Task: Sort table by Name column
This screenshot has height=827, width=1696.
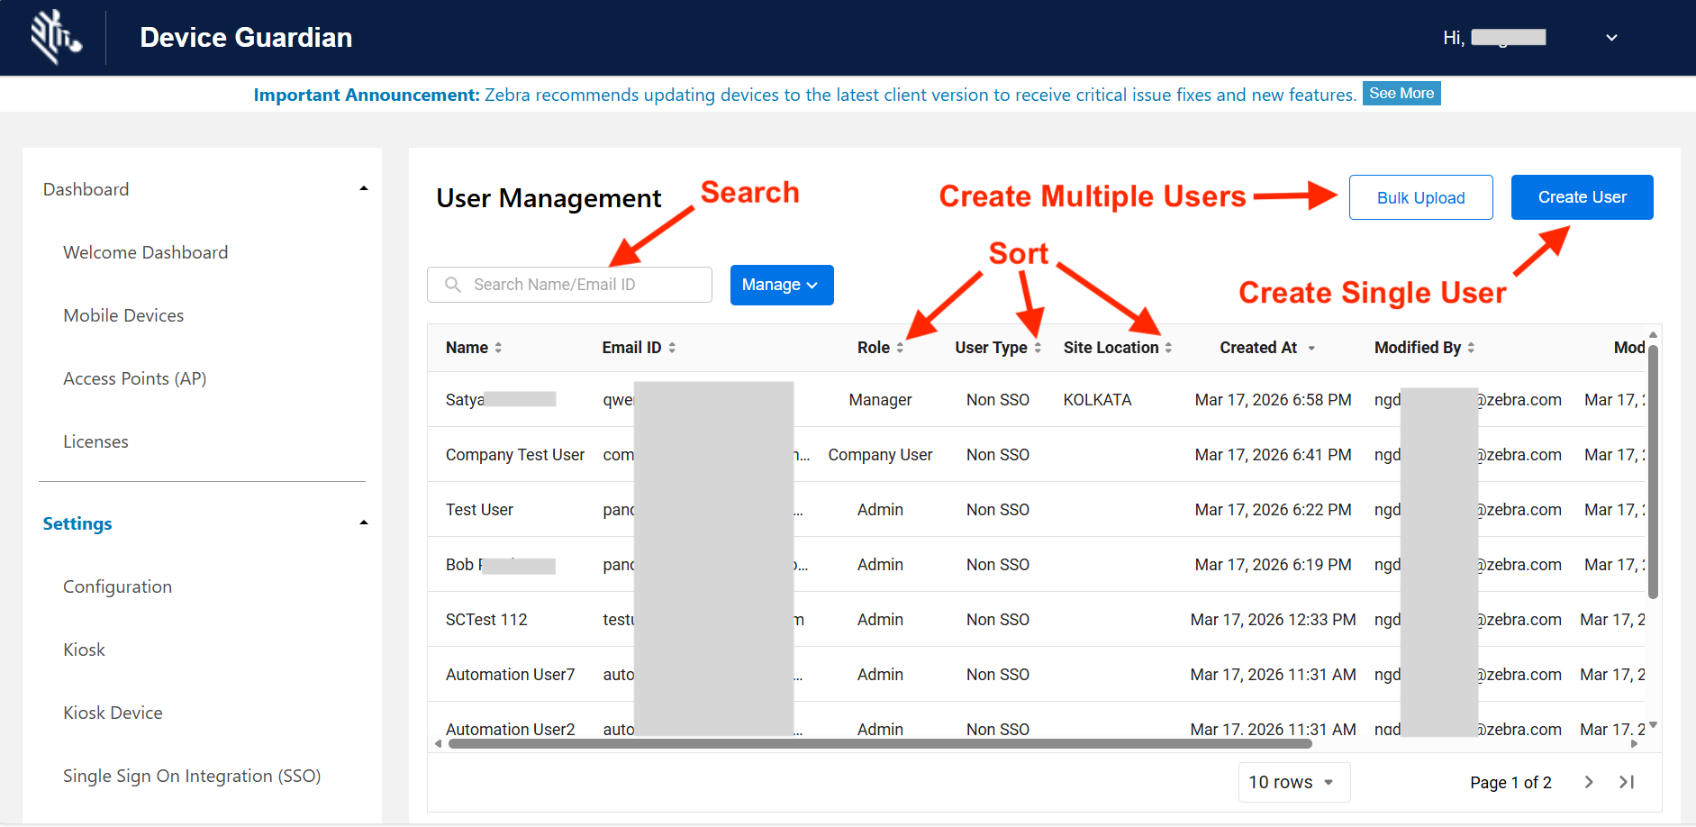Action: click(x=498, y=348)
